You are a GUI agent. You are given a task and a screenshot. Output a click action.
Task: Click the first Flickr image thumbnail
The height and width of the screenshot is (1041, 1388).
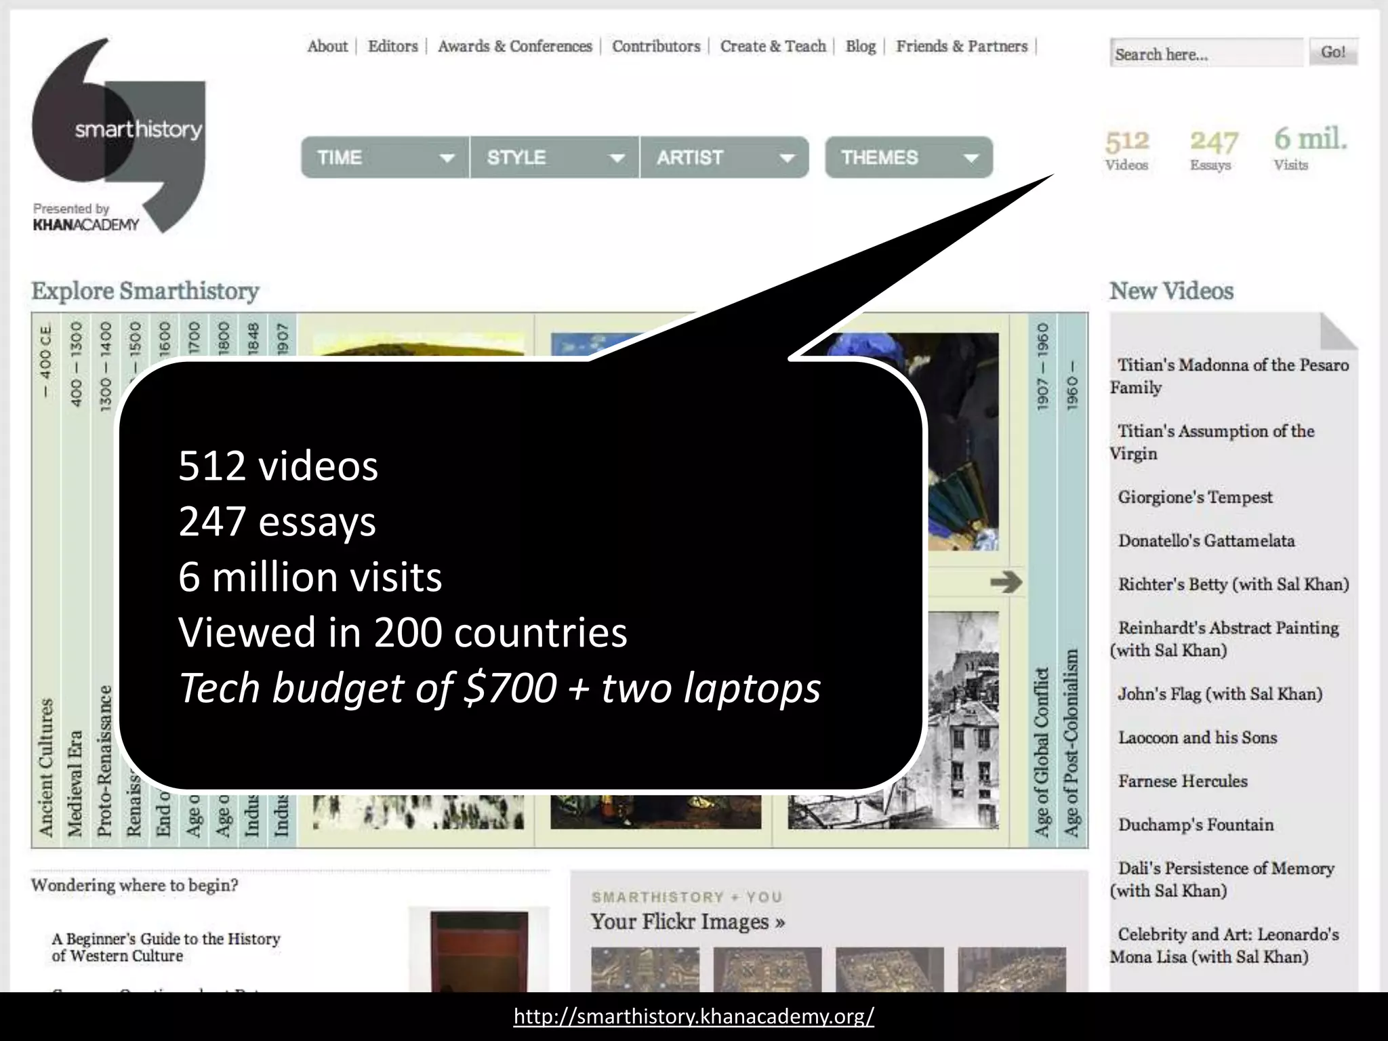click(x=645, y=970)
